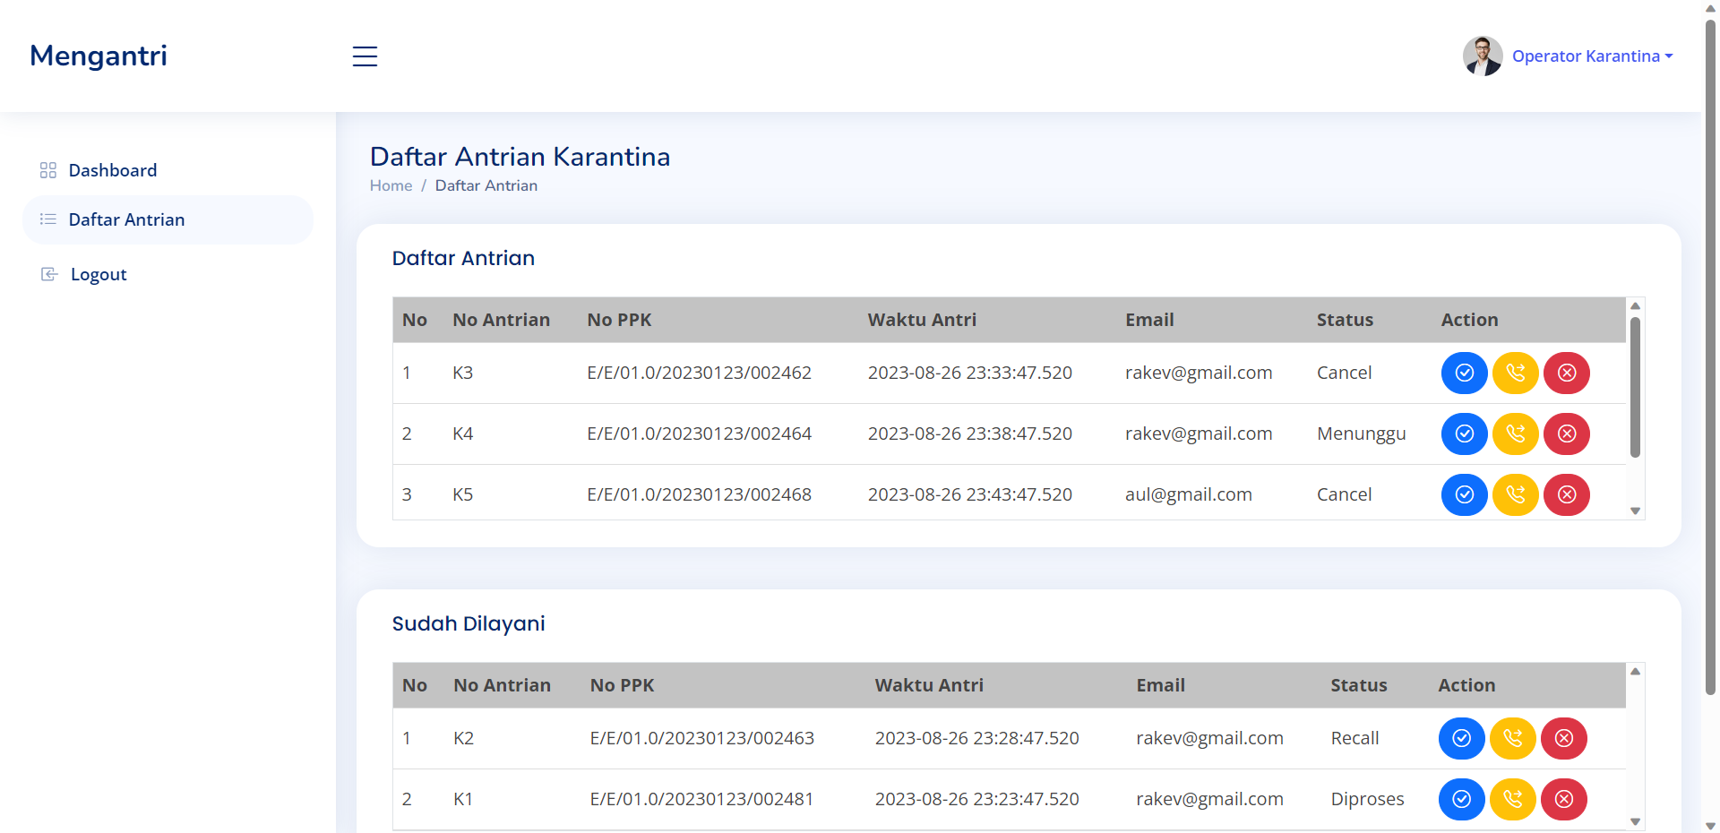
Task: Click the Sudah Dilayani section heading
Action: [469, 623]
